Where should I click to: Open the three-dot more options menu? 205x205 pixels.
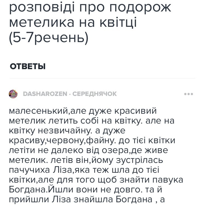tap(189, 94)
